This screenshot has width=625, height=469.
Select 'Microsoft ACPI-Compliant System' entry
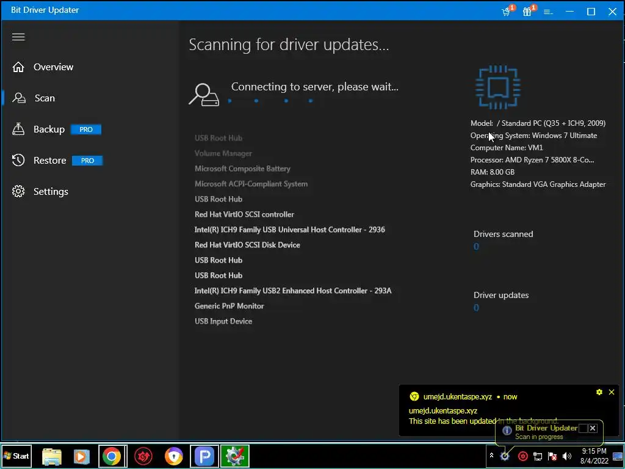251,184
